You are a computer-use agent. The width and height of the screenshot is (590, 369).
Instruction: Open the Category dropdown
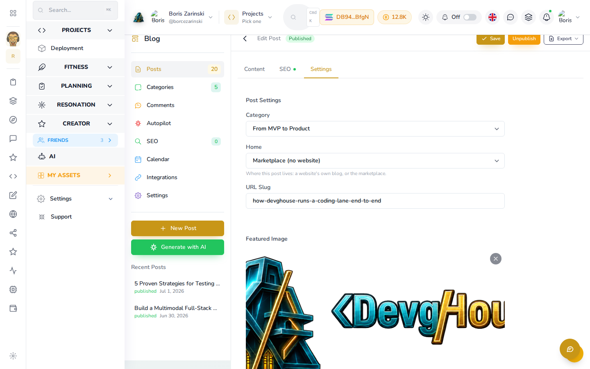pyautogui.click(x=375, y=129)
